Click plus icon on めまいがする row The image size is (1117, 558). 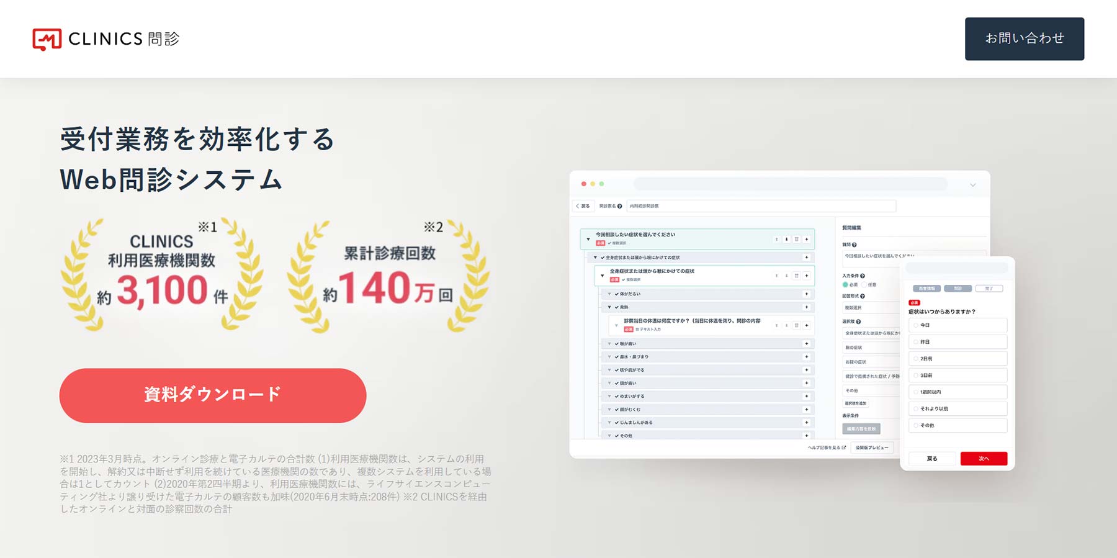click(x=807, y=396)
